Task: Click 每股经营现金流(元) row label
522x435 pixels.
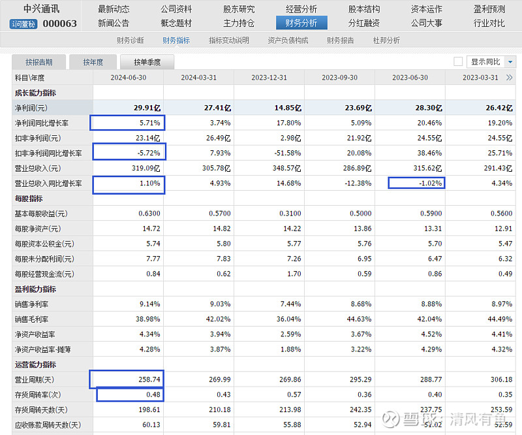Action: coord(44,274)
